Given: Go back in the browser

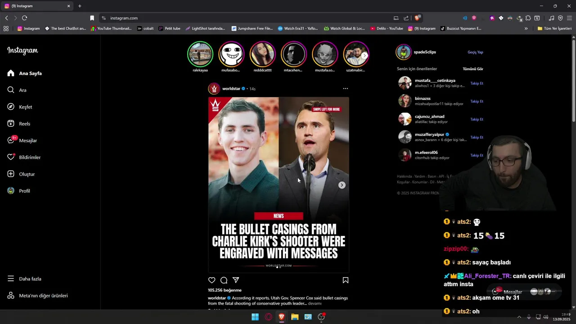Looking at the screenshot, I should (x=6, y=18).
